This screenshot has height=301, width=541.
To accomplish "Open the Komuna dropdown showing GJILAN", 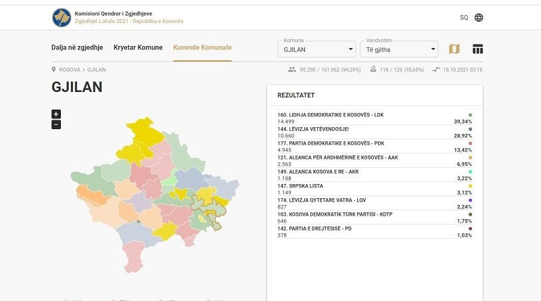I will tap(317, 49).
